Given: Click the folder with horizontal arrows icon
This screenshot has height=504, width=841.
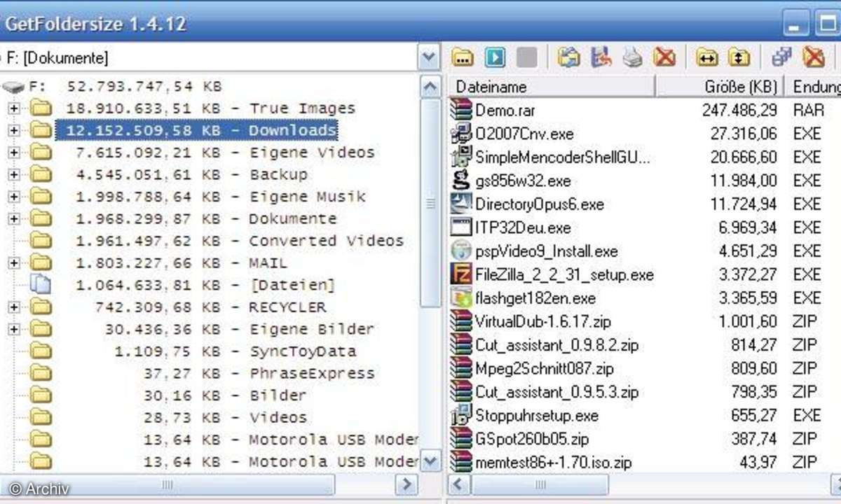Looking at the screenshot, I should [x=706, y=57].
